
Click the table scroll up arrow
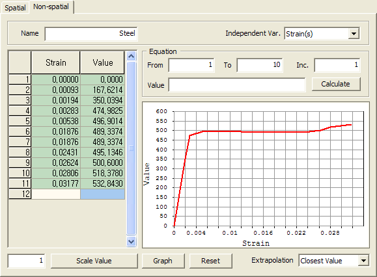[132, 57]
